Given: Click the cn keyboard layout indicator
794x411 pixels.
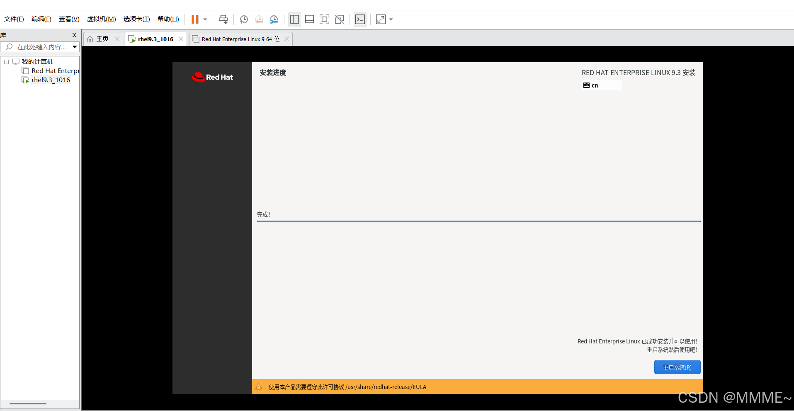Looking at the screenshot, I should 602,85.
